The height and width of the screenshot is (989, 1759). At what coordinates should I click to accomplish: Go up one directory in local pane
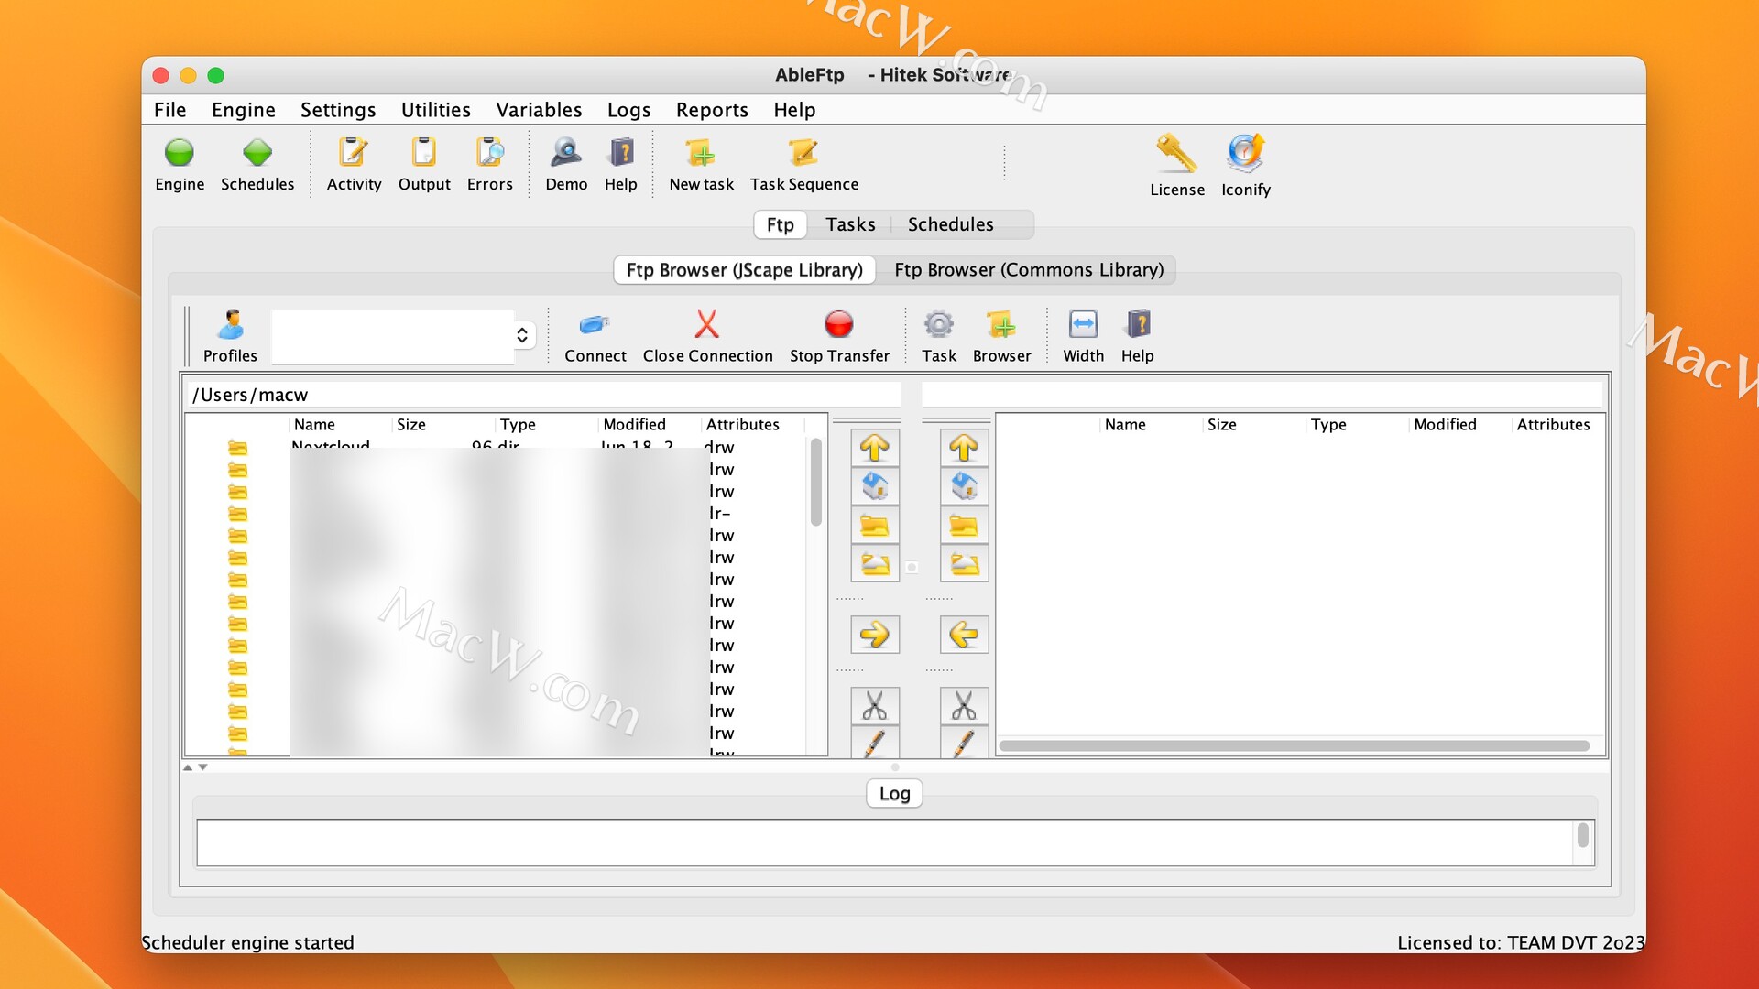point(875,448)
